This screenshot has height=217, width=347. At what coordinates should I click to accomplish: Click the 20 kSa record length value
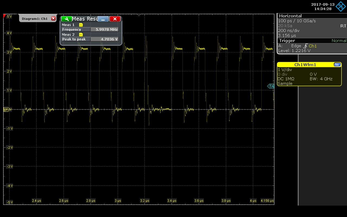point(285,26)
